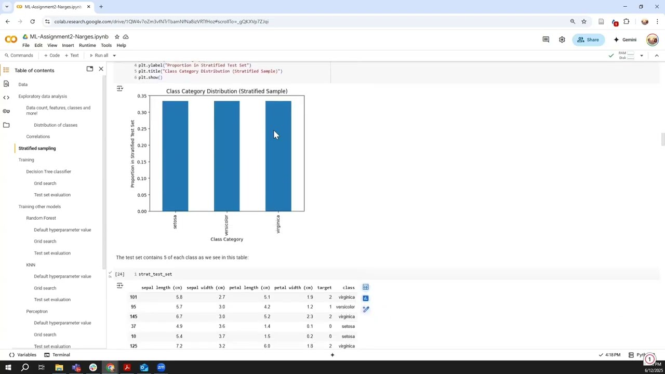
Task: Go to Decision Tree classifier section
Action: pyautogui.click(x=49, y=171)
